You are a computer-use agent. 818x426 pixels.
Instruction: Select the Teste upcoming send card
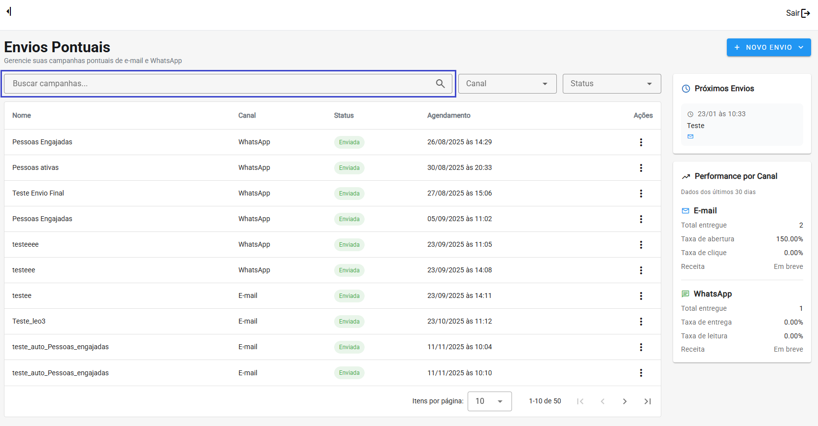coord(742,125)
